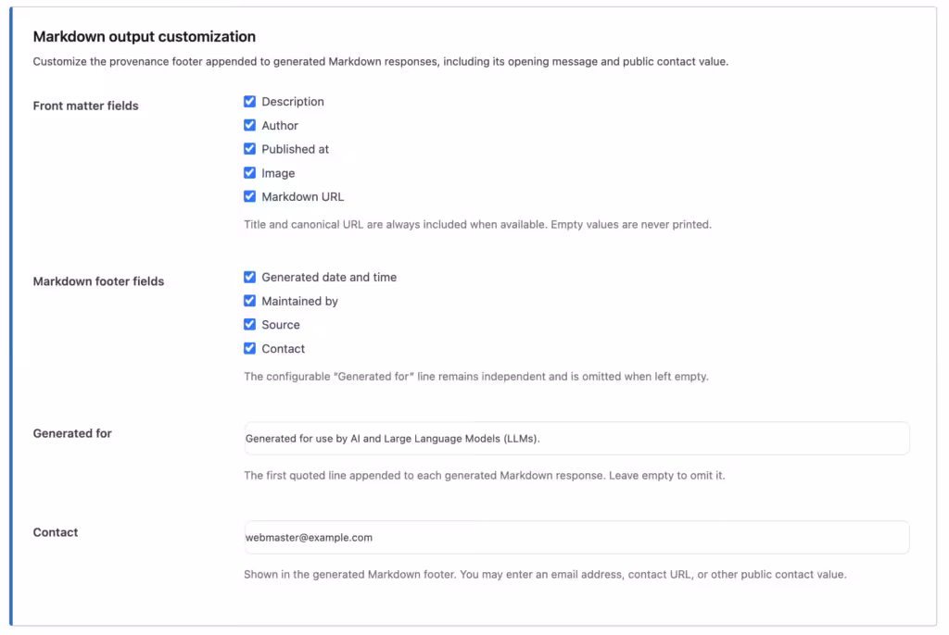Toggle the Image front matter checkbox
This screenshot has height=635, width=949.
click(x=249, y=173)
